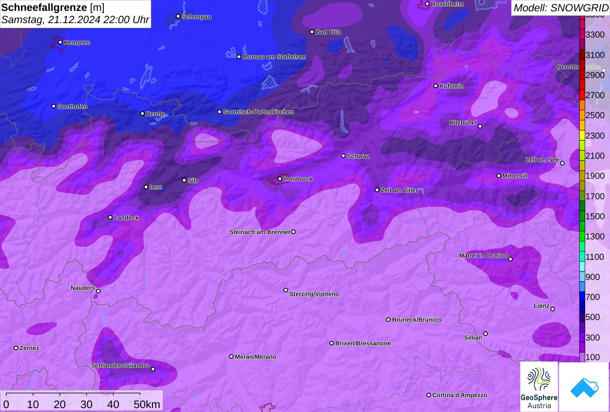Image resolution: width=610 pixels, height=412 pixels.
Task: Click the Kitzbühel marker dot
Action: point(480,126)
